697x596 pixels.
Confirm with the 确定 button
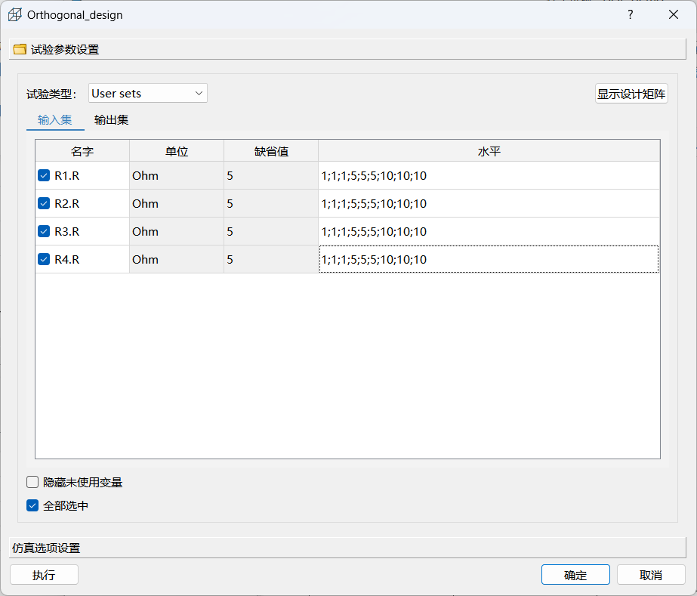pos(575,575)
